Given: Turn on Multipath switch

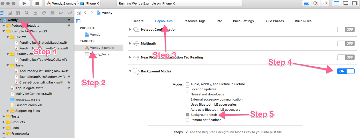Looking at the screenshot, I should pos(346,43).
